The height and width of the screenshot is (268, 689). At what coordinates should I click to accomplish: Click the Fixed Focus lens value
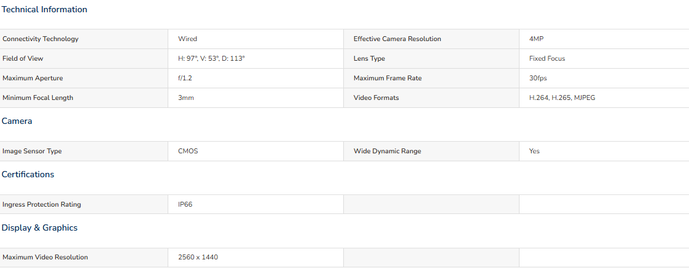point(547,59)
